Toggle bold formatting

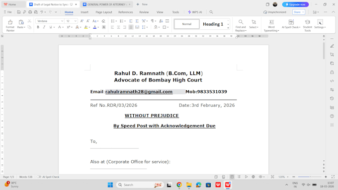38,27
